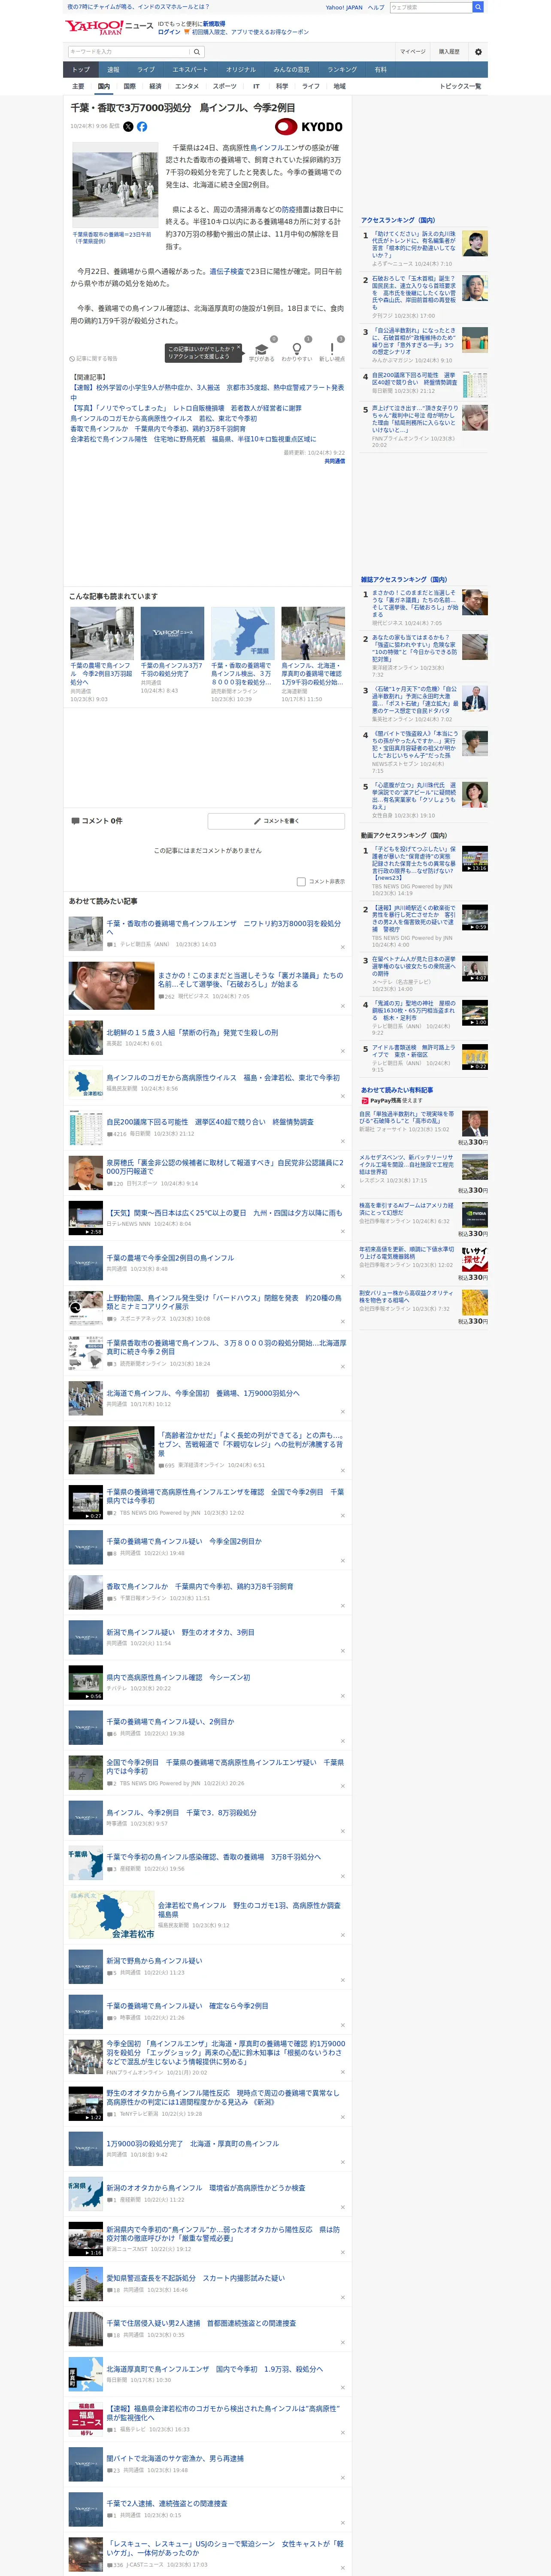React with 新しい視点 exclamation icon

[x=332, y=350]
